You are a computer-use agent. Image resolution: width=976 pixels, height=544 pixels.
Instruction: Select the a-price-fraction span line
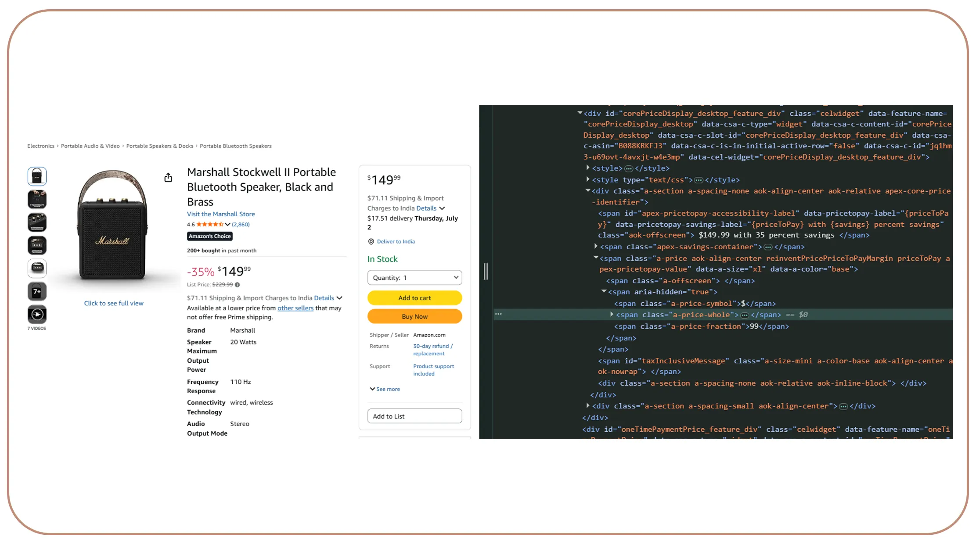click(x=701, y=326)
